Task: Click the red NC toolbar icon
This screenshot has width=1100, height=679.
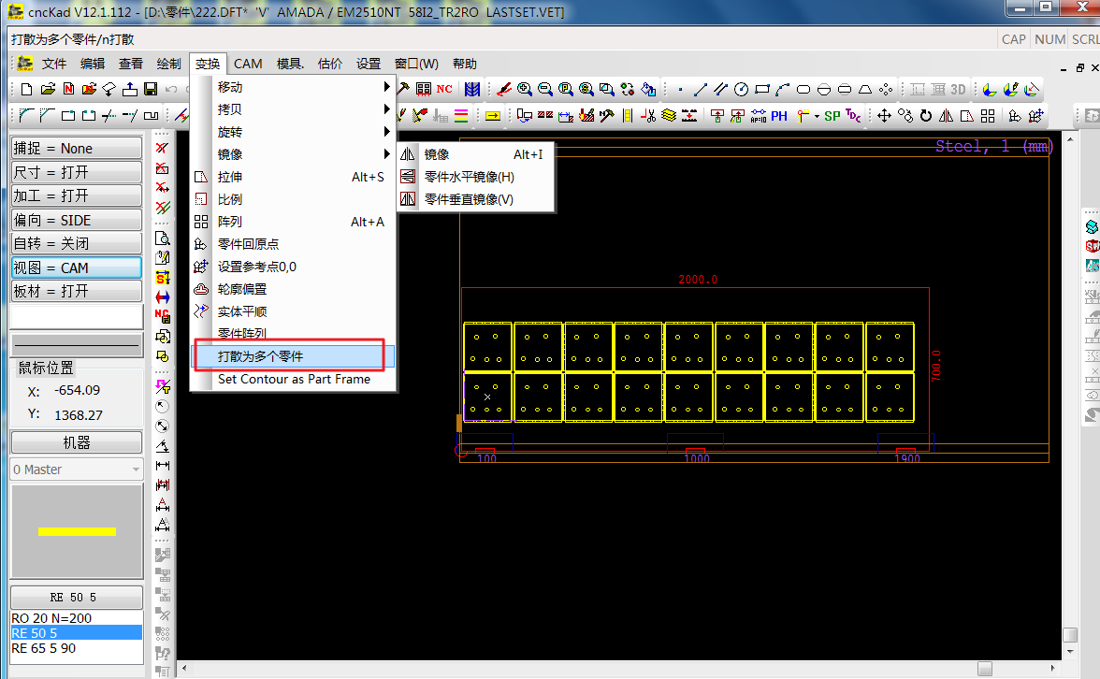Action: (x=444, y=90)
